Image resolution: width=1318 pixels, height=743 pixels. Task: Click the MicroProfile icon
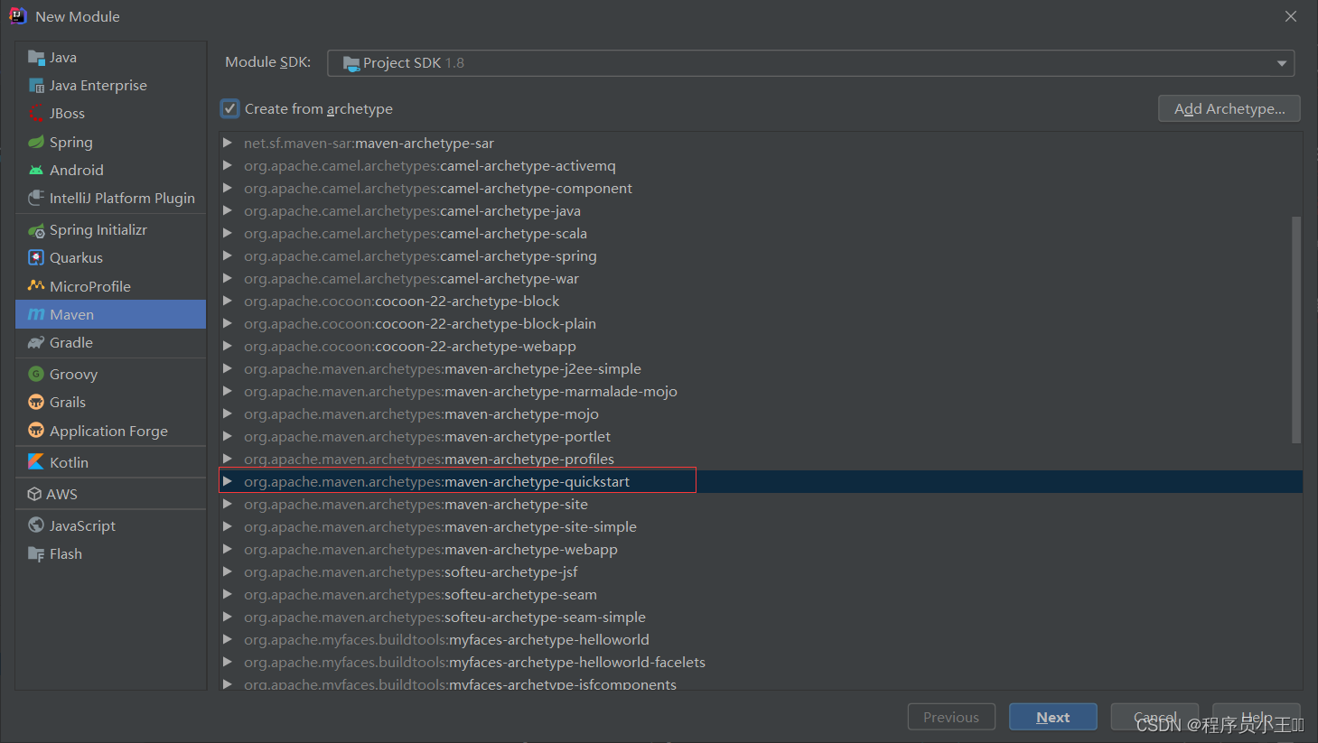(x=36, y=286)
